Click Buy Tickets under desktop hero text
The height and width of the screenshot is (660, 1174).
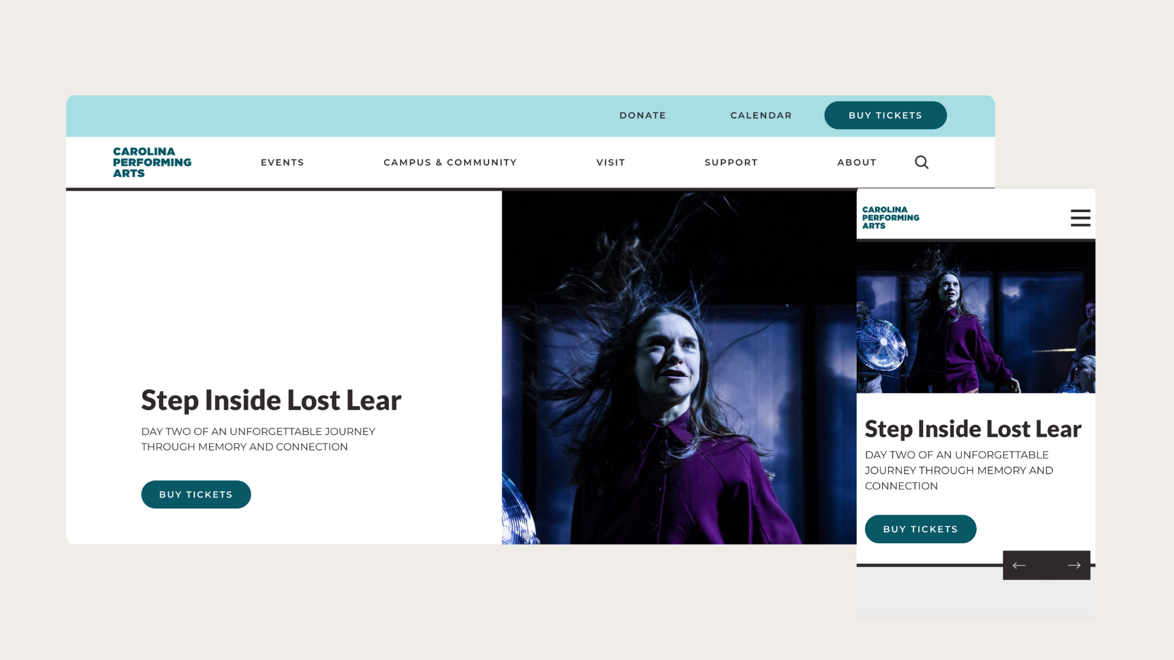[x=196, y=494]
